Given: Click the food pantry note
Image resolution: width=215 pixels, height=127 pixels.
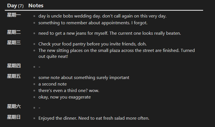Looking at the screenshot, I should click(93, 44).
